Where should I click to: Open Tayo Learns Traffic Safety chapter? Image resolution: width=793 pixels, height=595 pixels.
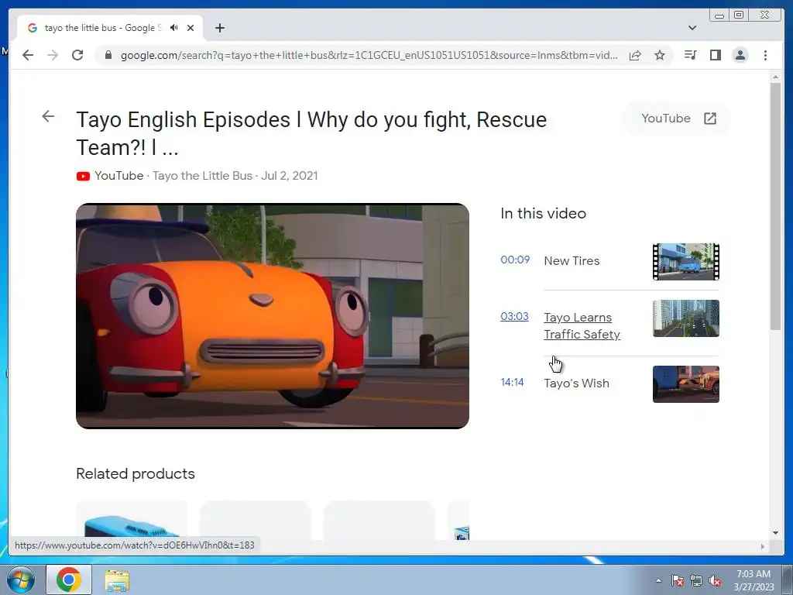point(582,326)
